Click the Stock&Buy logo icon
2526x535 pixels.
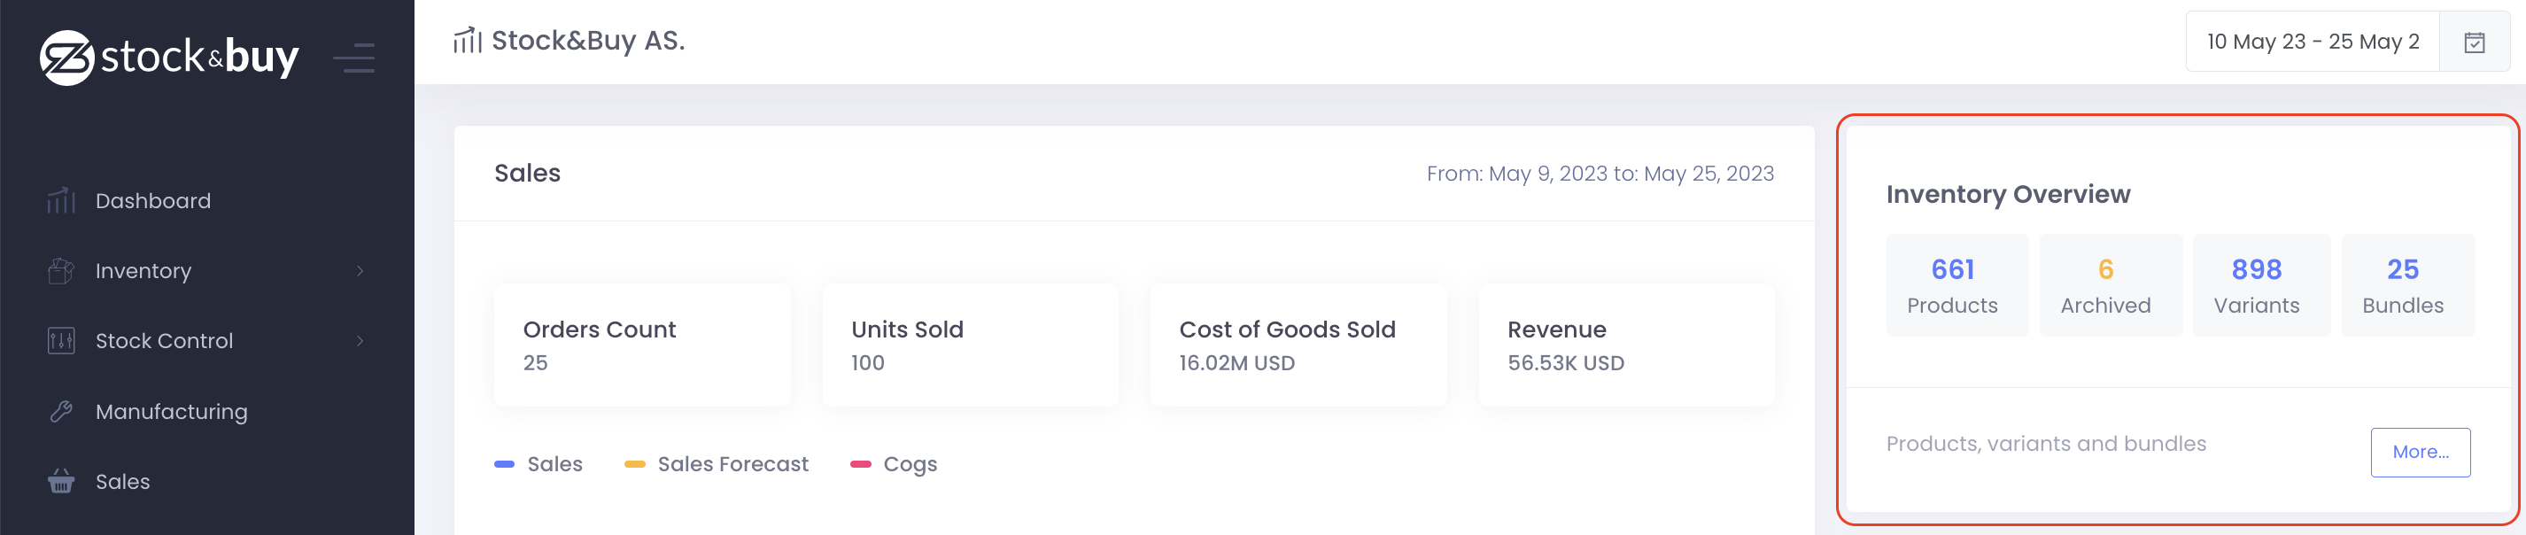click(x=66, y=58)
